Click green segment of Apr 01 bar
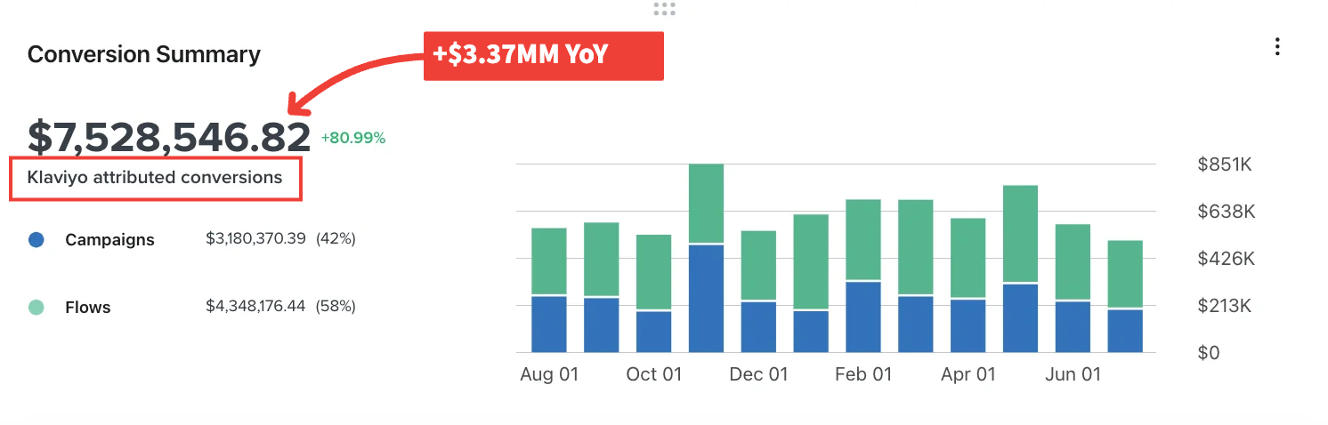1328x425 pixels. tap(968, 258)
